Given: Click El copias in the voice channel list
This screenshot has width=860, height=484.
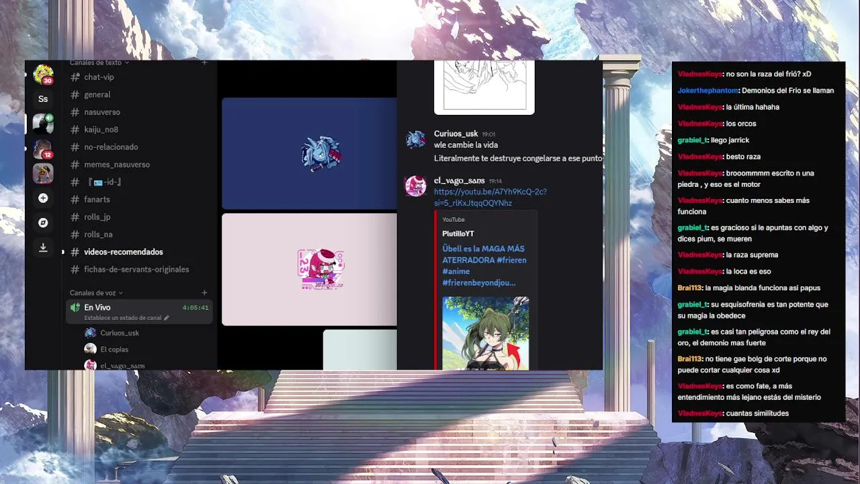Looking at the screenshot, I should (114, 350).
